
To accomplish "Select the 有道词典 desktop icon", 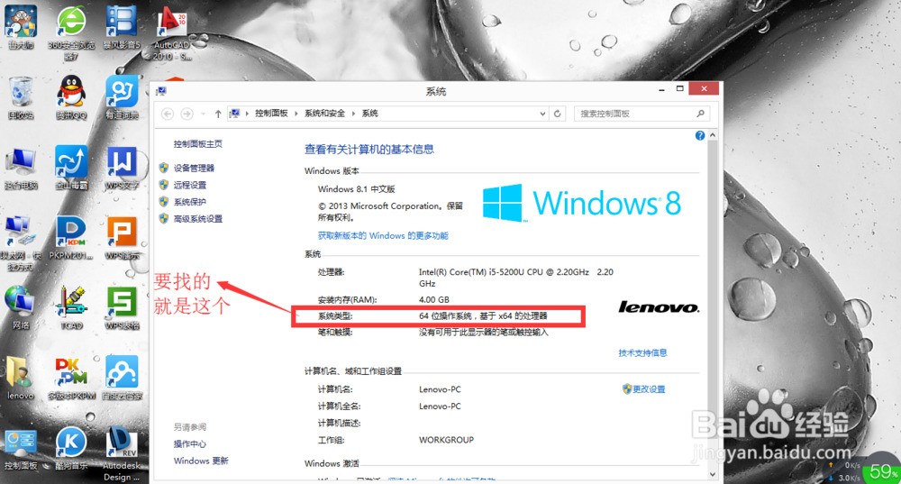I will pos(122,97).
